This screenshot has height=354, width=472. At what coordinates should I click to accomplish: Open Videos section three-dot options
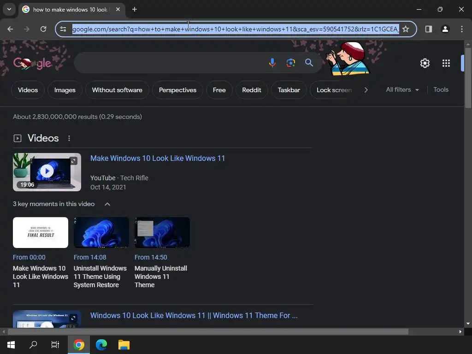pos(69,138)
